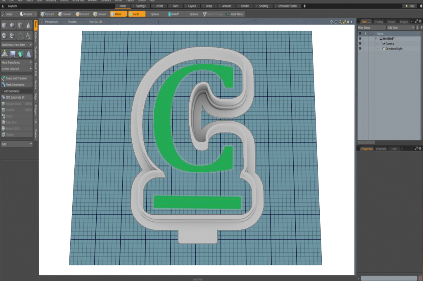Select the Curve drawing tool
423x281 pixels.
(20, 35)
